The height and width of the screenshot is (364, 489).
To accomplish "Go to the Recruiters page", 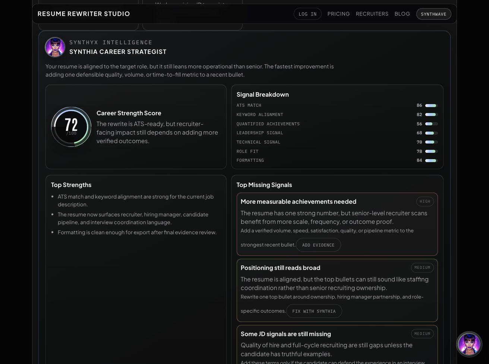I will (372, 14).
